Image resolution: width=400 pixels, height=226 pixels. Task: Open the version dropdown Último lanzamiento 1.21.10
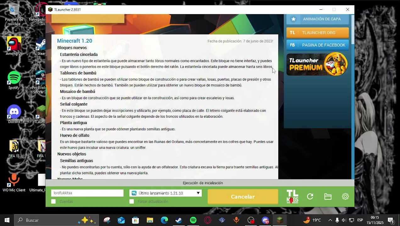(165, 193)
